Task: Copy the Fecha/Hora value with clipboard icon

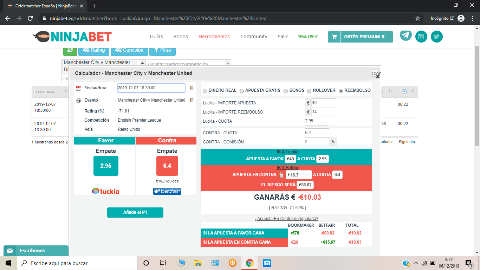Action: tap(192, 88)
